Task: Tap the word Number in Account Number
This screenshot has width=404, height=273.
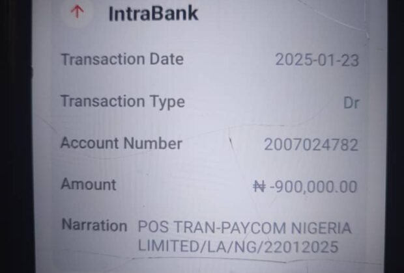Action: (152, 143)
